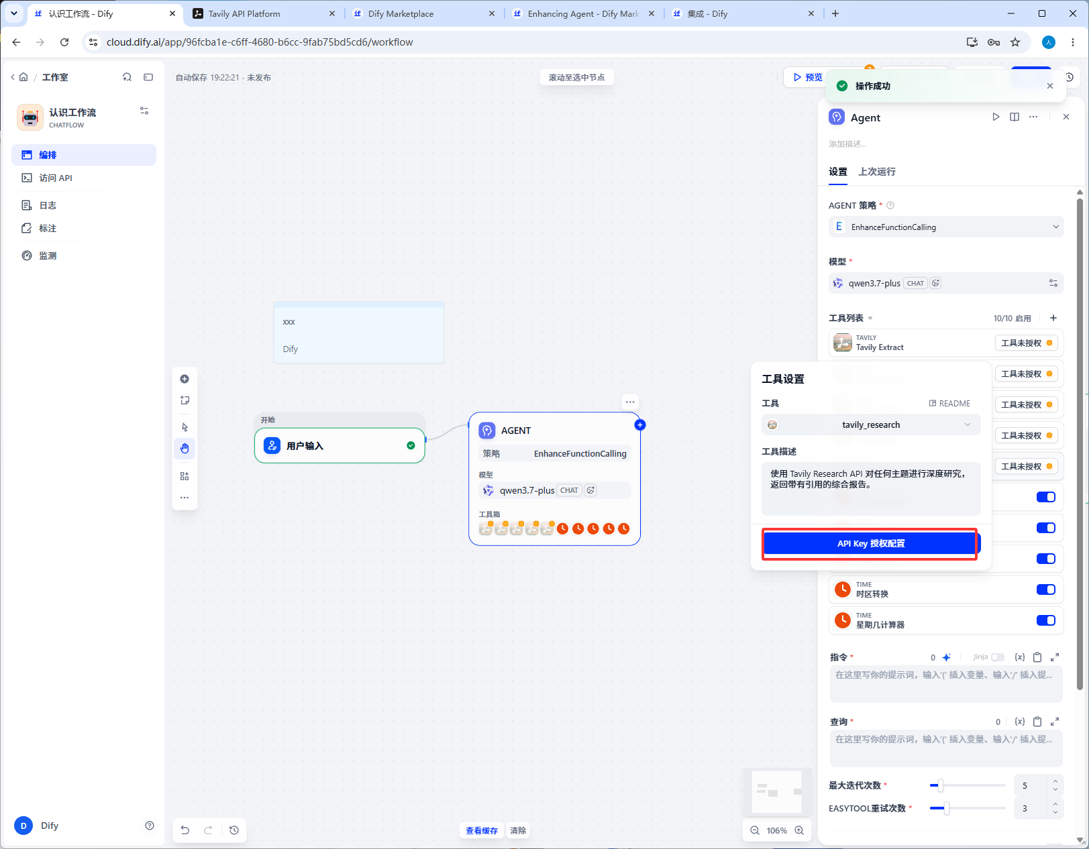
Task: Switch to the 上次运行 tab
Action: (x=877, y=172)
